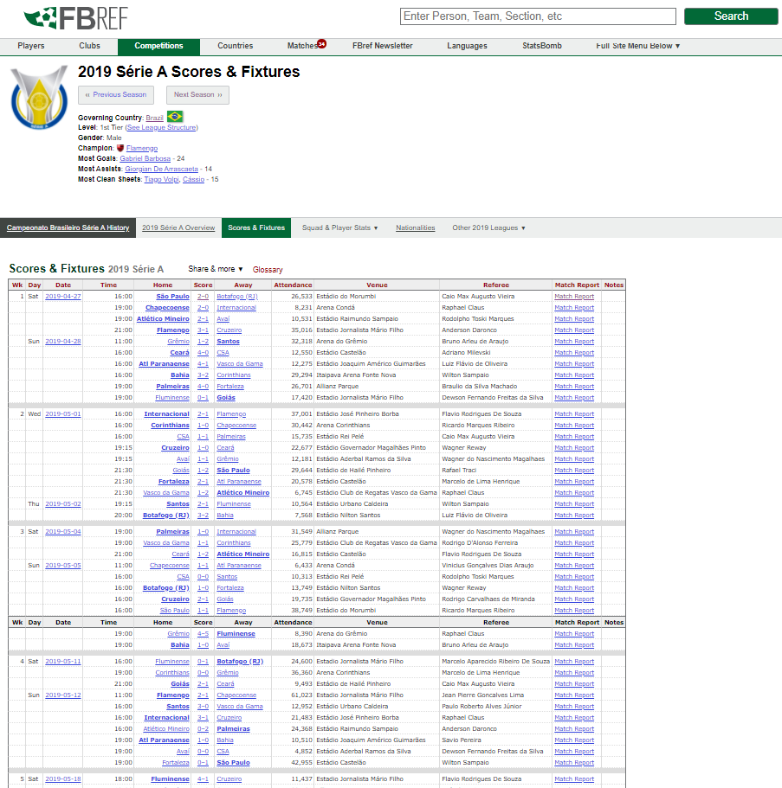Open Gabriel Barbosa player link
The height and width of the screenshot is (788, 782).
coord(145,158)
